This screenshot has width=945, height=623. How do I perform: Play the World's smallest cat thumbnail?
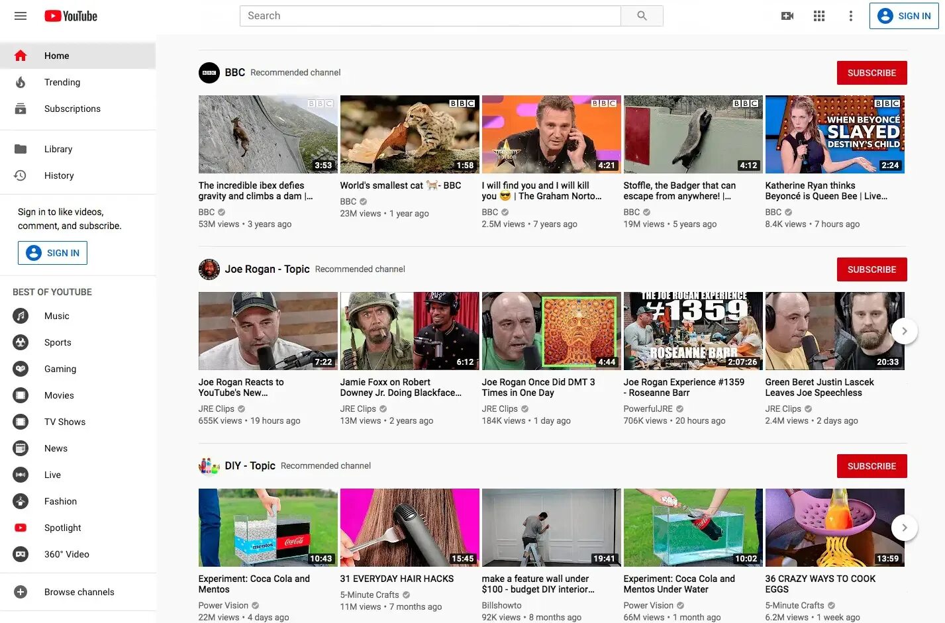tap(409, 134)
